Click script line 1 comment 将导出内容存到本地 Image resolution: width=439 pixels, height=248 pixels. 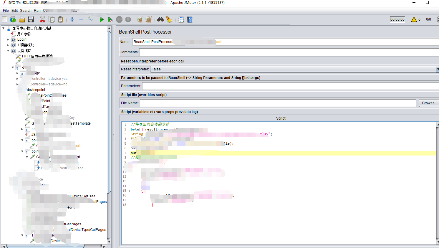150,125
